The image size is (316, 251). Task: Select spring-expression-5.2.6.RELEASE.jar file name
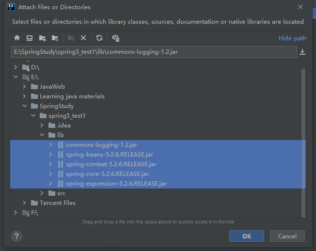point(116,184)
